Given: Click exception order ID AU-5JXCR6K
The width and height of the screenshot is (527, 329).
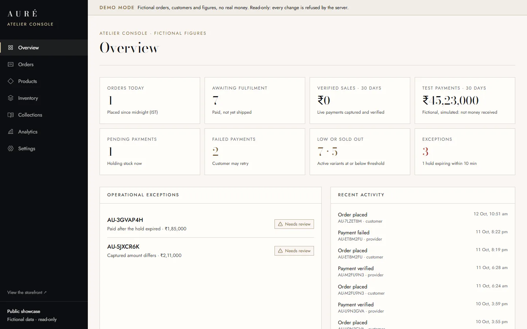Looking at the screenshot, I should coord(123,247).
